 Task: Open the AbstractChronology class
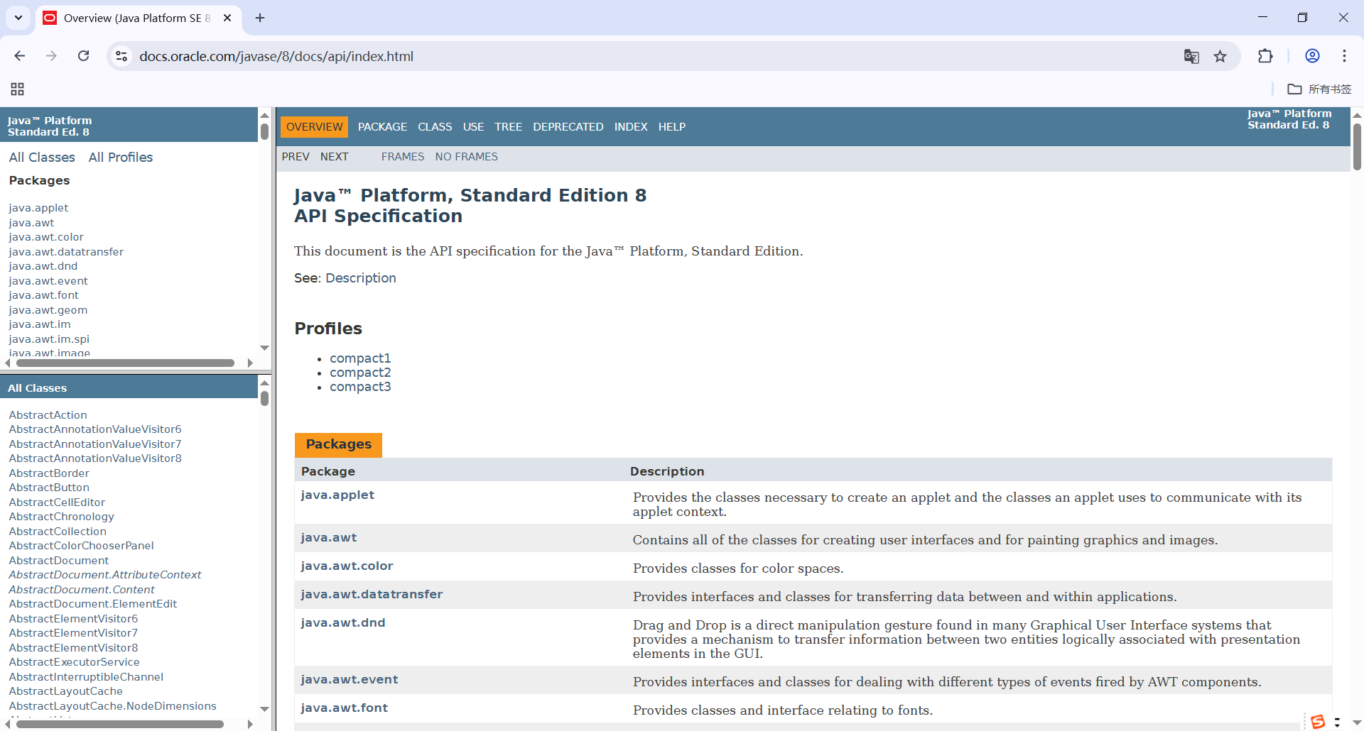click(61, 517)
